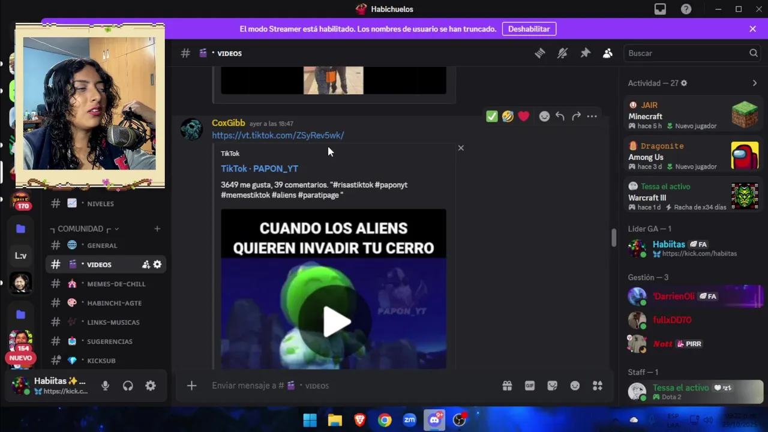Expand Actividad panel chevron
Image resolution: width=768 pixels, height=432 pixels.
click(755, 83)
